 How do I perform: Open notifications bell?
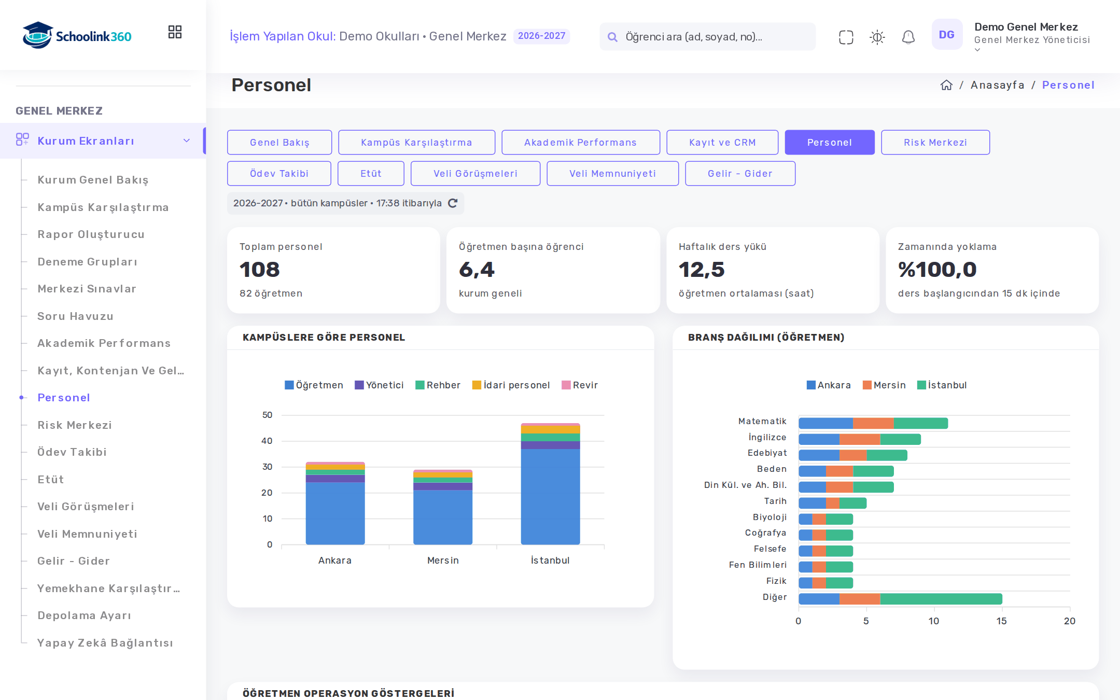click(908, 37)
